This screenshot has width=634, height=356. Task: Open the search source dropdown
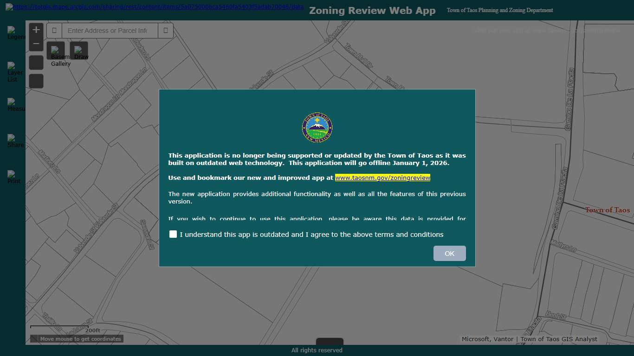click(x=54, y=30)
